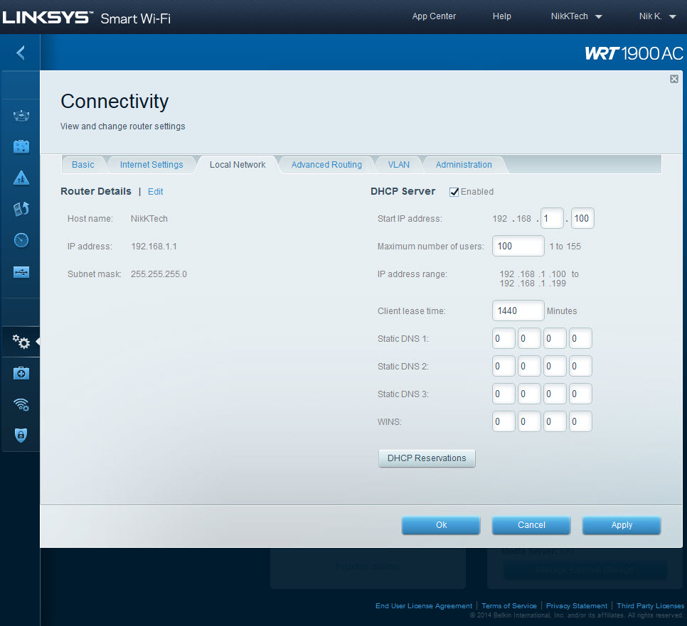Click second octet of Static DNS 3
Screen dimensions: 687x626
[529, 394]
